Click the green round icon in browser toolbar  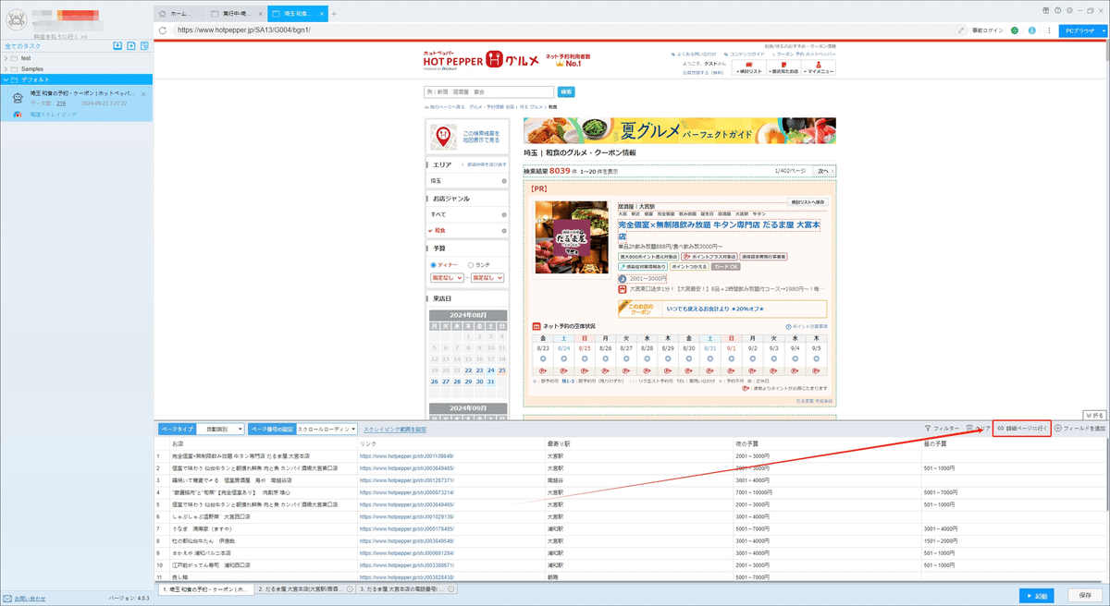[x=1015, y=30]
